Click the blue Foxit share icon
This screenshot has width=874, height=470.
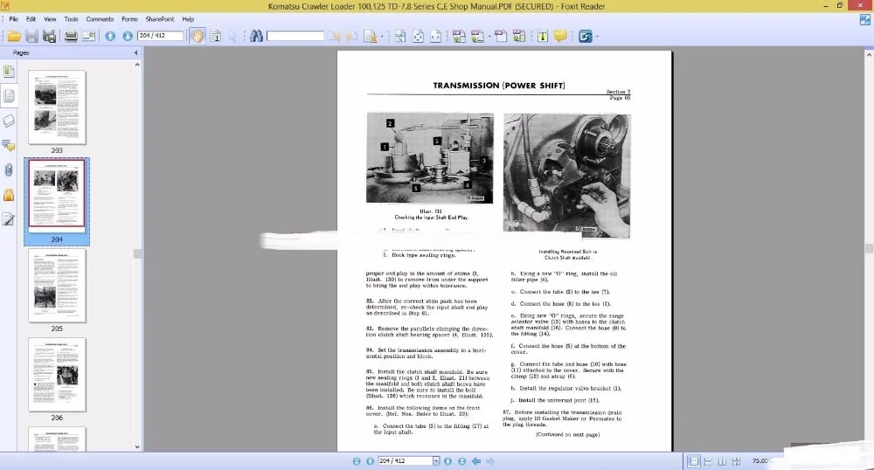586,36
